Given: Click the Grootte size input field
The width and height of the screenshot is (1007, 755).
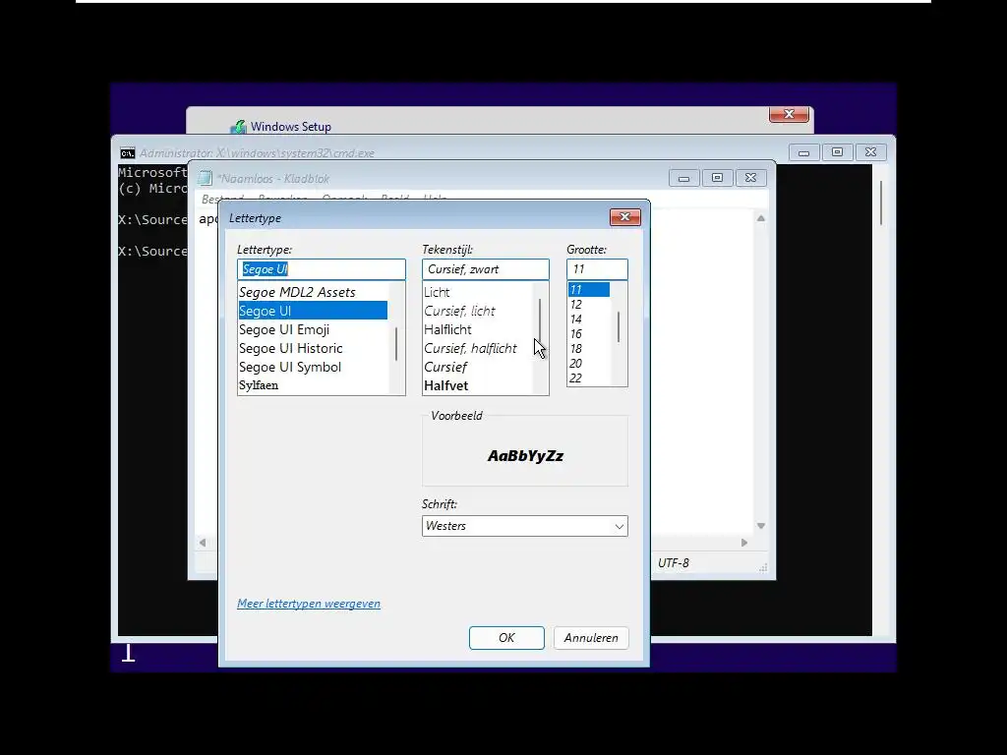Looking at the screenshot, I should [597, 269].
